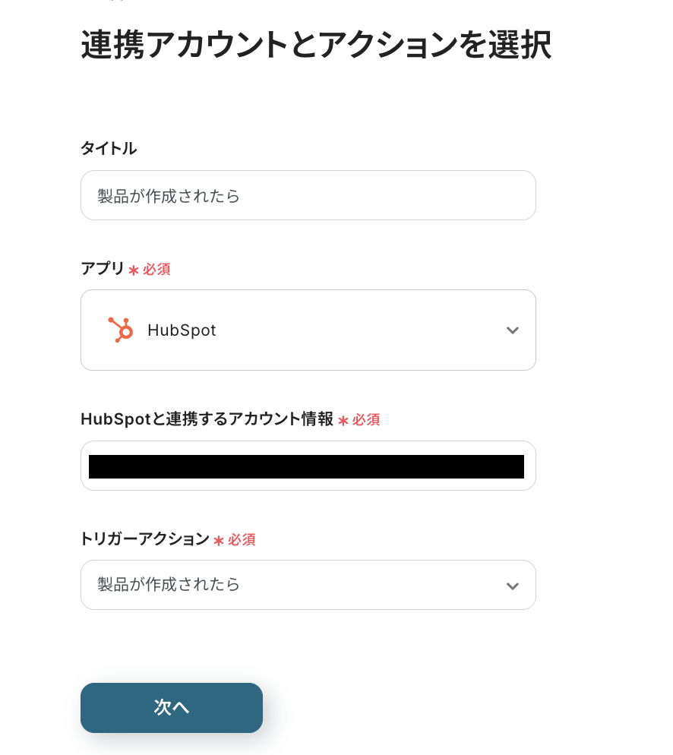Click the 連携アカウントとアクションを選択 heading

pyautogui.click(x=316, y=46)
